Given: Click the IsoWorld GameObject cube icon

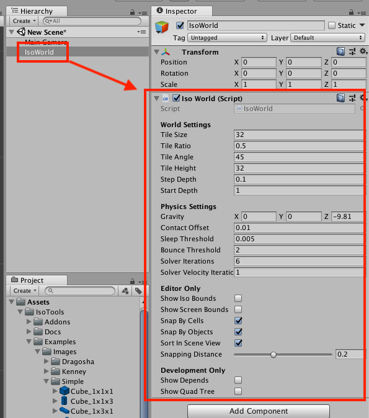Looking at the screenshot, I should (162, 27).
